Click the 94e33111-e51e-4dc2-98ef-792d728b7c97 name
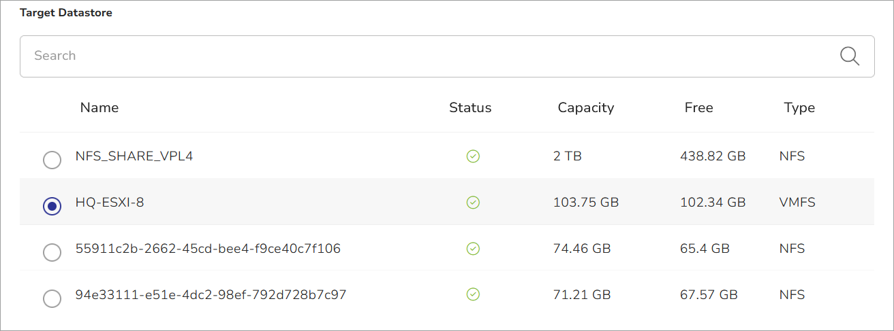The width and height of the screenshot is (894, 331). click(x=211, y=295)
